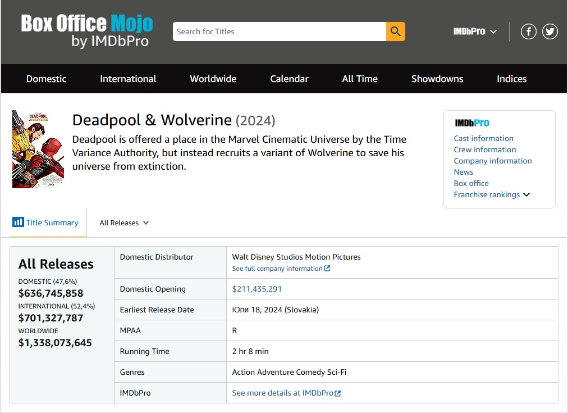
Task: Click the Deadpool & Wolverine poster thumbnail
Action: point(38,149)
